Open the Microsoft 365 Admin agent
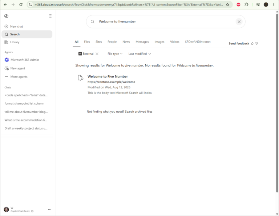 pyautogui.click(x=22, y=60)
